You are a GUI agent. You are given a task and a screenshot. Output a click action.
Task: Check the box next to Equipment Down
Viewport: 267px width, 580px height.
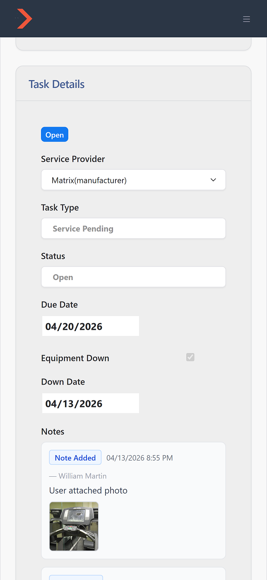[x=190, y=357]
